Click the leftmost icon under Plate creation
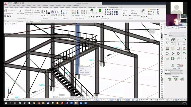 click(170, 79)
